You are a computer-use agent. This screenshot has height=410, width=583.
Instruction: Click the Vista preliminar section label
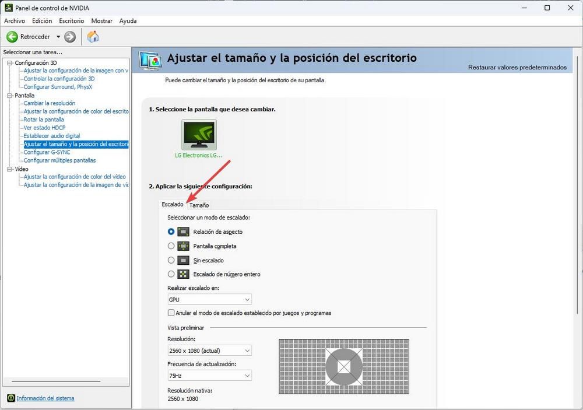pos(185,328)
